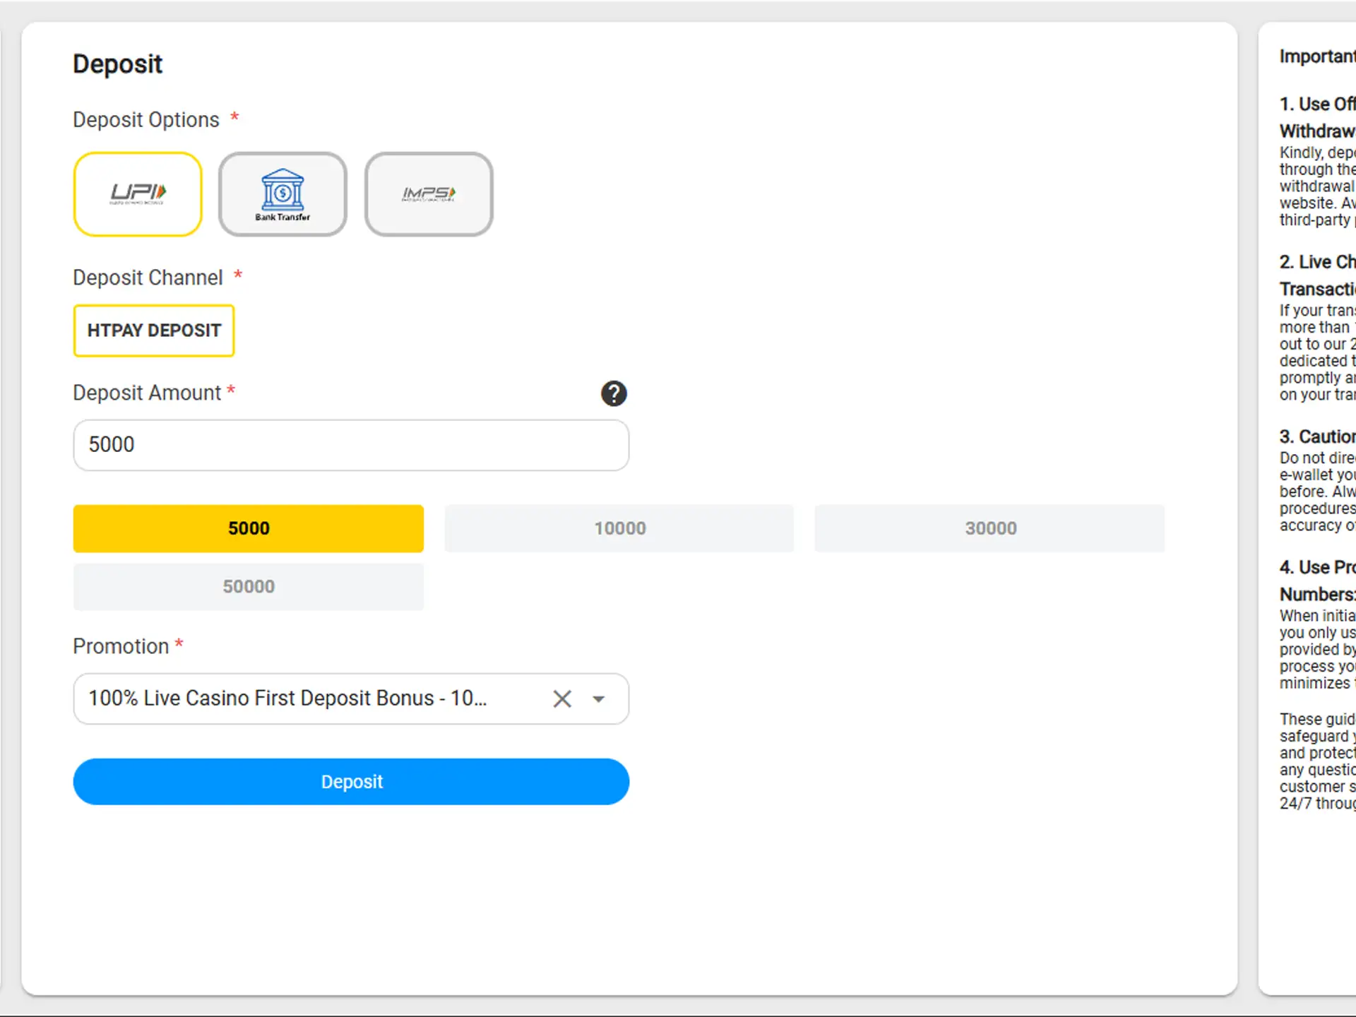Select the UPI deposit option
Image resolution: width=1356 pixels, height=1017 pixels.
point(138,194)
